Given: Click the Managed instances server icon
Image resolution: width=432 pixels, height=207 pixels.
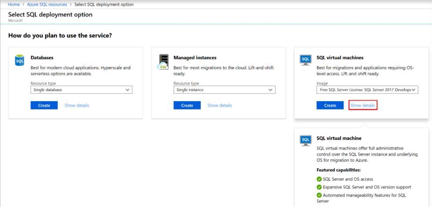Looking at the screenshot, I should [x=163, y=62].
